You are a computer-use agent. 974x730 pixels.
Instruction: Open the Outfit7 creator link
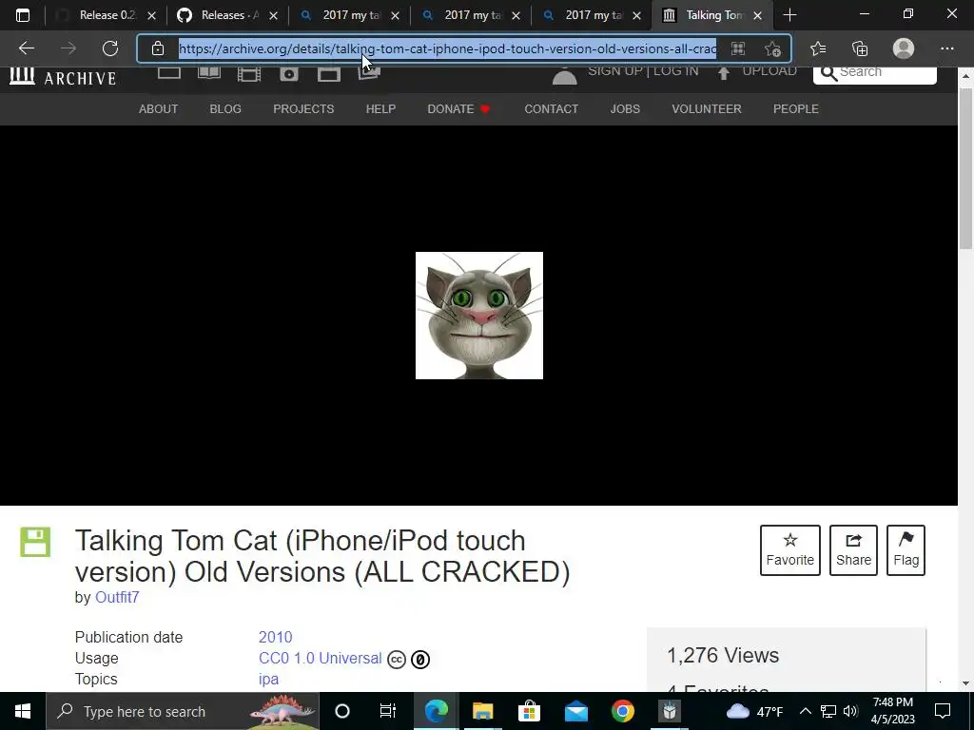[x=117, y=597]
